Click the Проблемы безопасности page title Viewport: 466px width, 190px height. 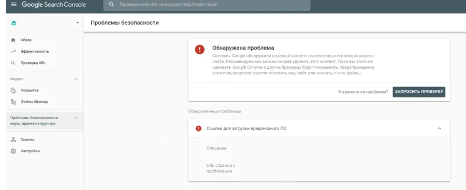[124, 23]
